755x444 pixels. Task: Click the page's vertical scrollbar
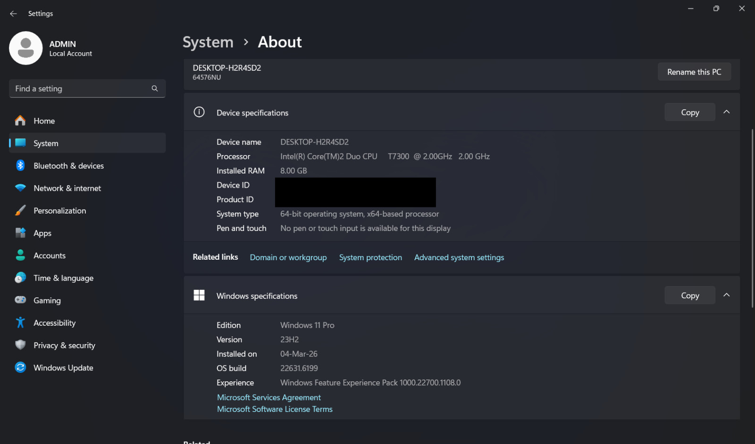point(752,218)
